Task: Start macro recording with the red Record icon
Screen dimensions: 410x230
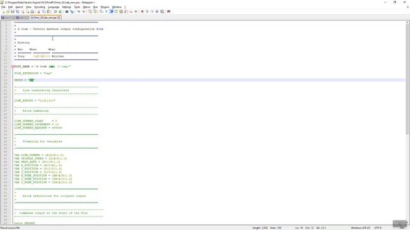Action: [142, 11]
